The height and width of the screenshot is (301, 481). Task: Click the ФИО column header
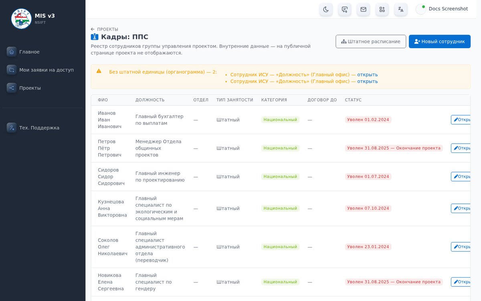tap(103, 100)
